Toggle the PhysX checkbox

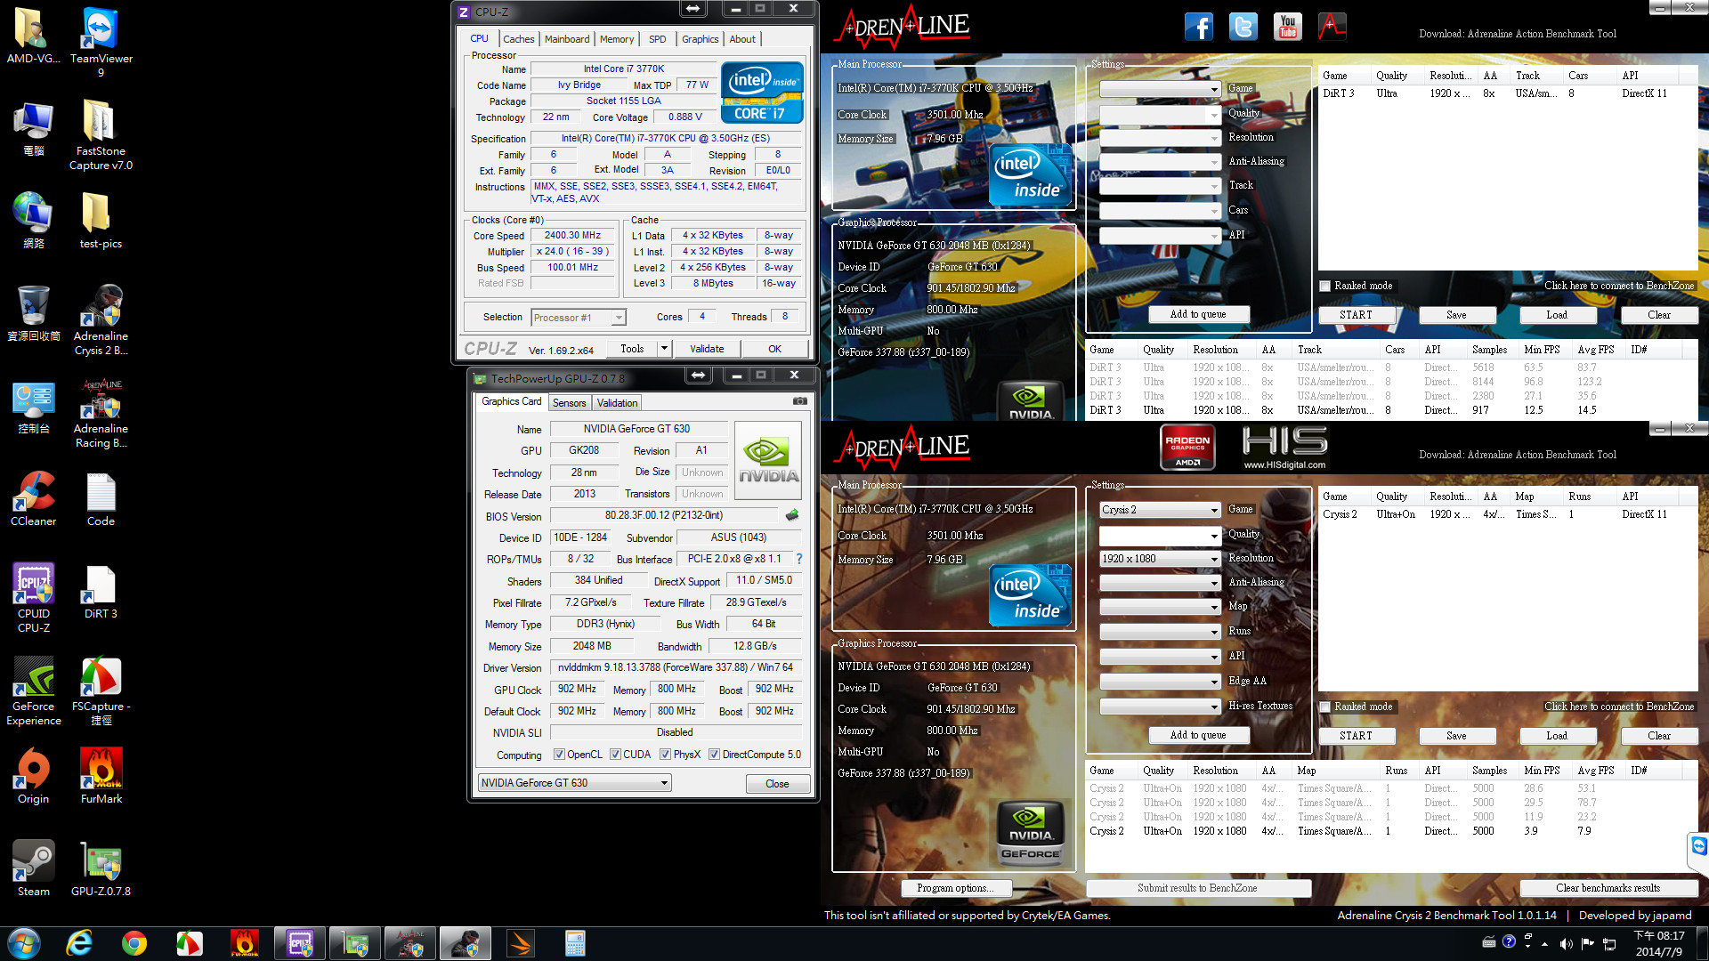(665, 755)
